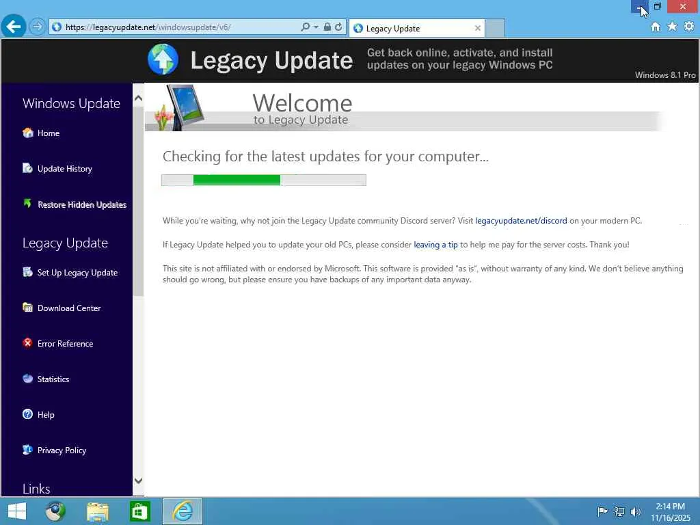Click the Help question mark icon
Image resolution: width=700 pixels, height=525 pixels.
27,414
